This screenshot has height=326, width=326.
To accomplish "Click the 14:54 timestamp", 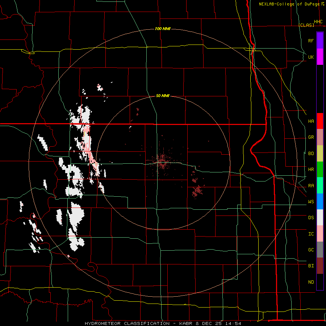I will (x=234, y=323).
